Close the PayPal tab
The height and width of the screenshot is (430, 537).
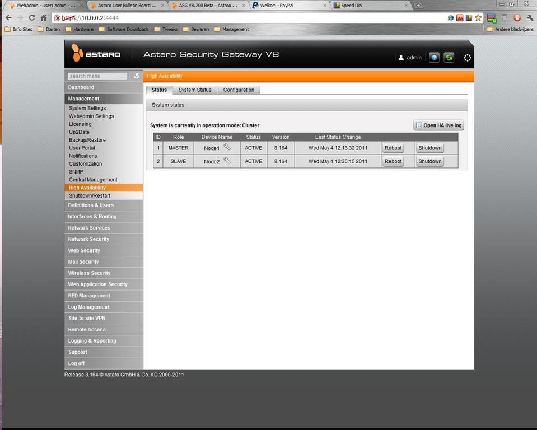click(325, 6)
